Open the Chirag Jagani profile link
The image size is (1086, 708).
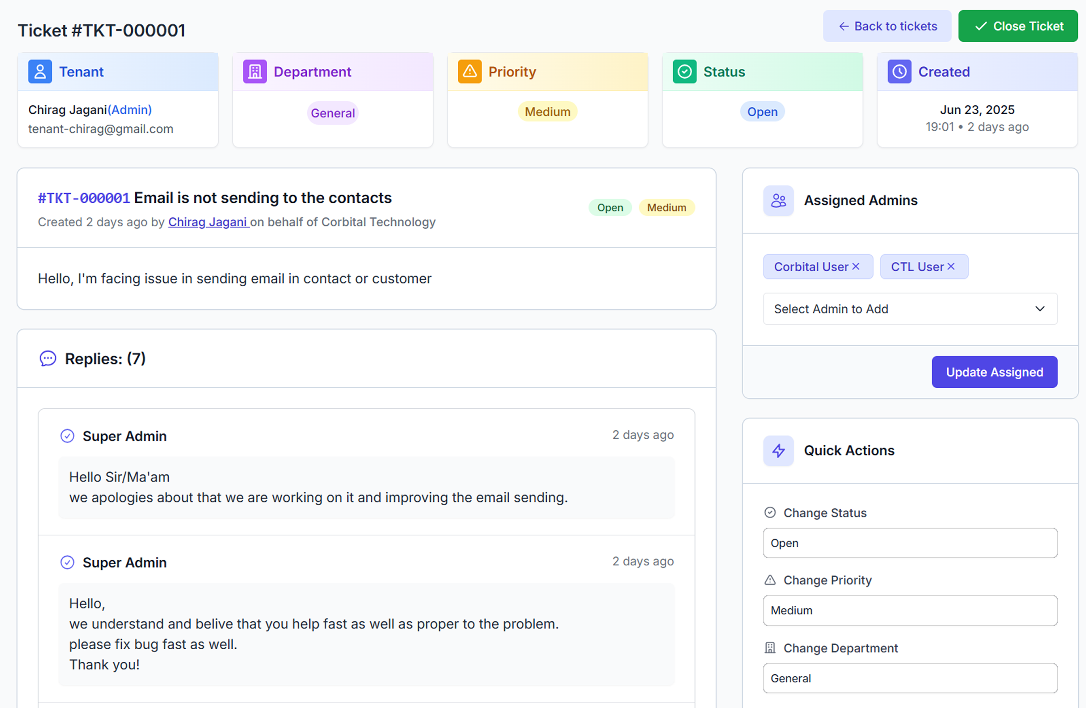click(208, 222)
